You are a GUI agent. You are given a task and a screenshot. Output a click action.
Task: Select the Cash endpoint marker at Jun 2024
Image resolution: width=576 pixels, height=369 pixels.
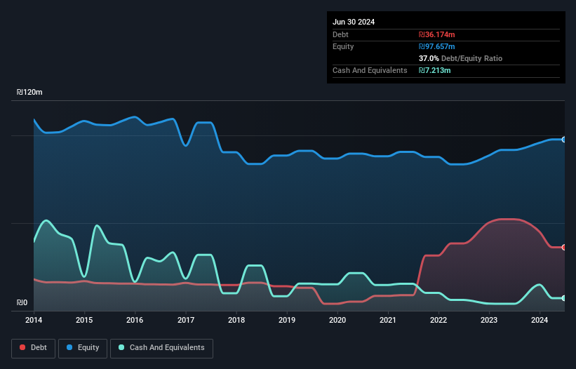pyautogui.click(x=564, y=298)
